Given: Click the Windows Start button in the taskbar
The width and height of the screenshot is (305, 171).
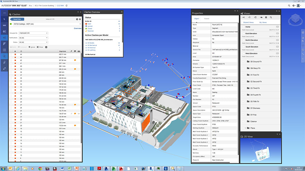Looking at the screenshot, I should (3, 169).
